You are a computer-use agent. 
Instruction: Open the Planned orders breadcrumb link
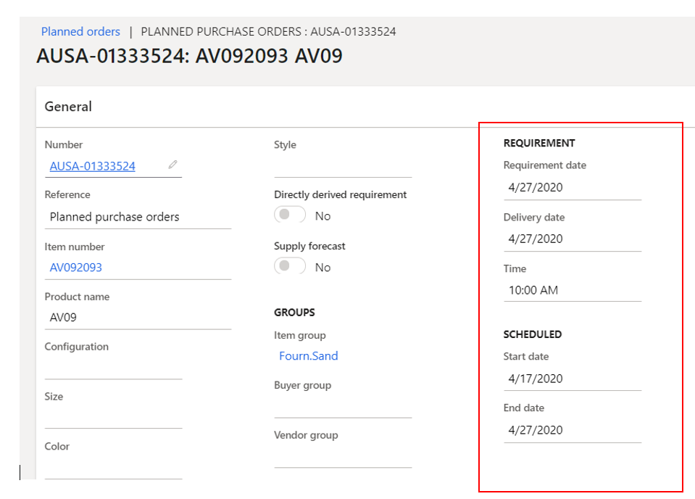click(80, 32)
